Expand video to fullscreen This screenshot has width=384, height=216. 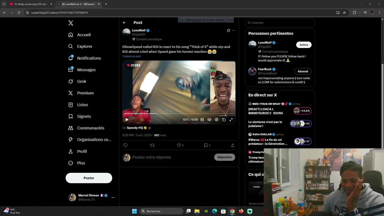tap(231, 120)
